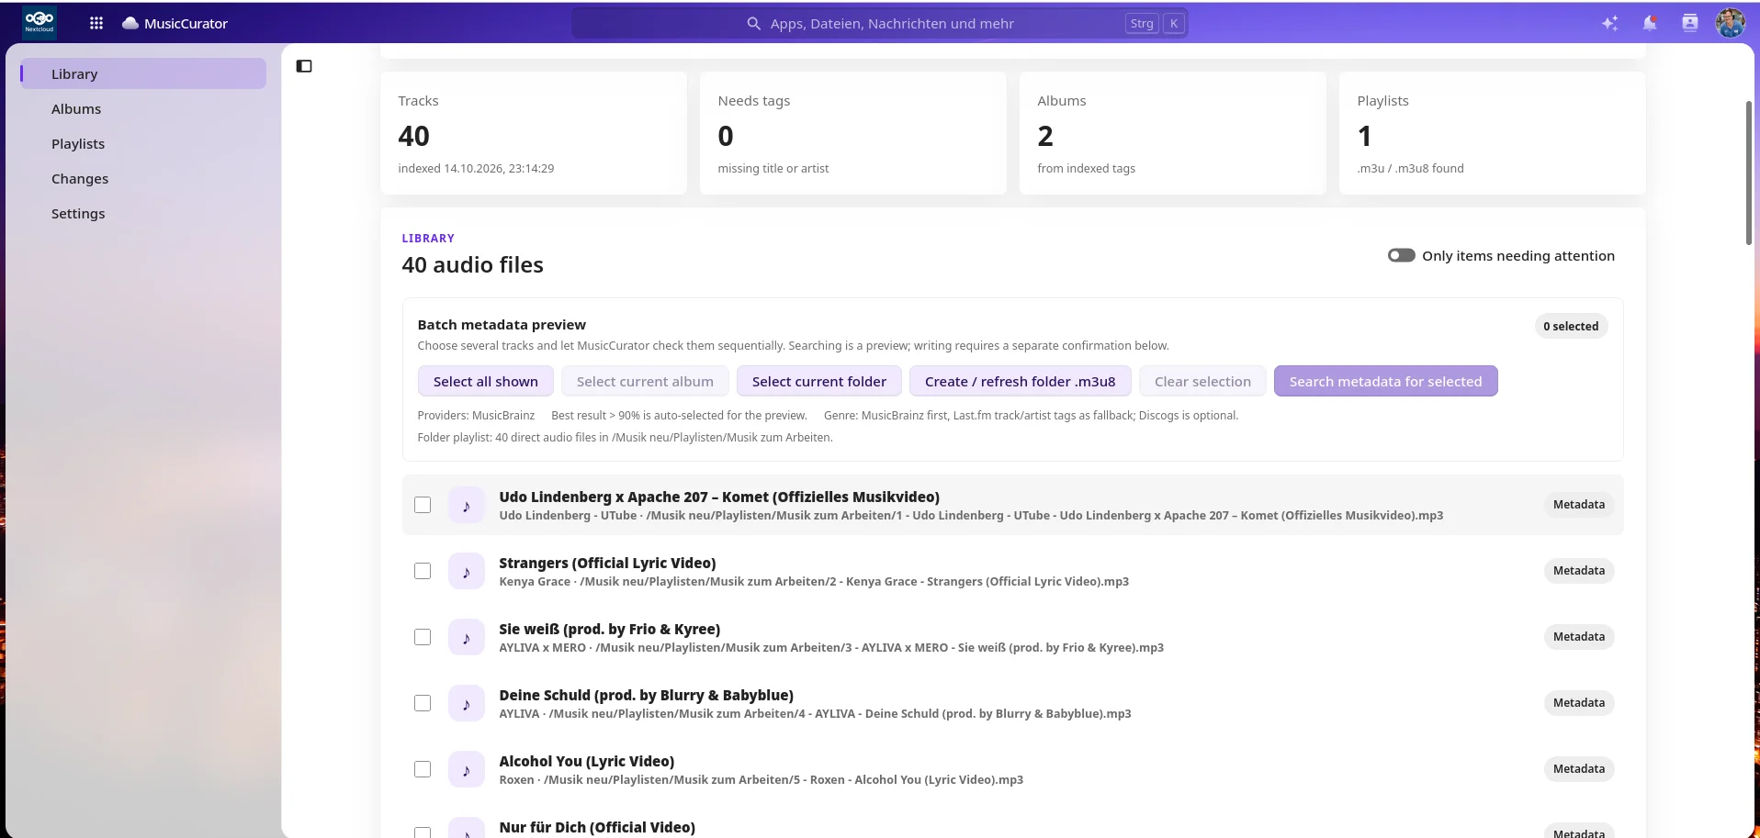This screenshot has height=838, width=1760.
Task: Open the Nextcloud logo home
Action: click(39, 22)
